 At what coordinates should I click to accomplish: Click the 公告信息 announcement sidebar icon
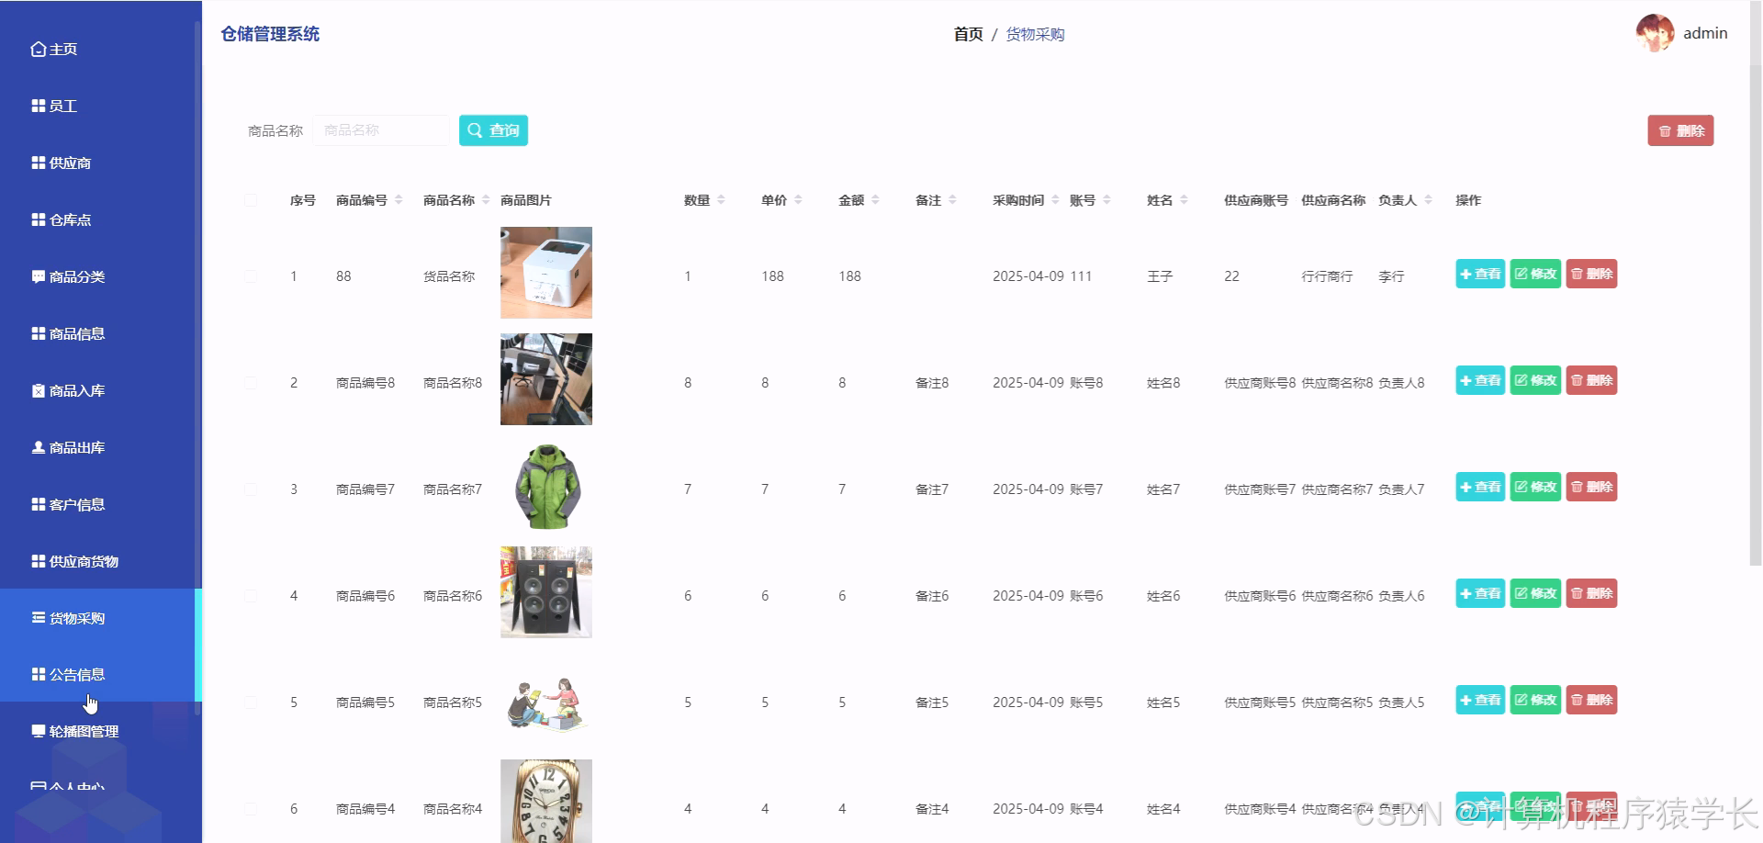pyautogui.click(x=37, y=674)
